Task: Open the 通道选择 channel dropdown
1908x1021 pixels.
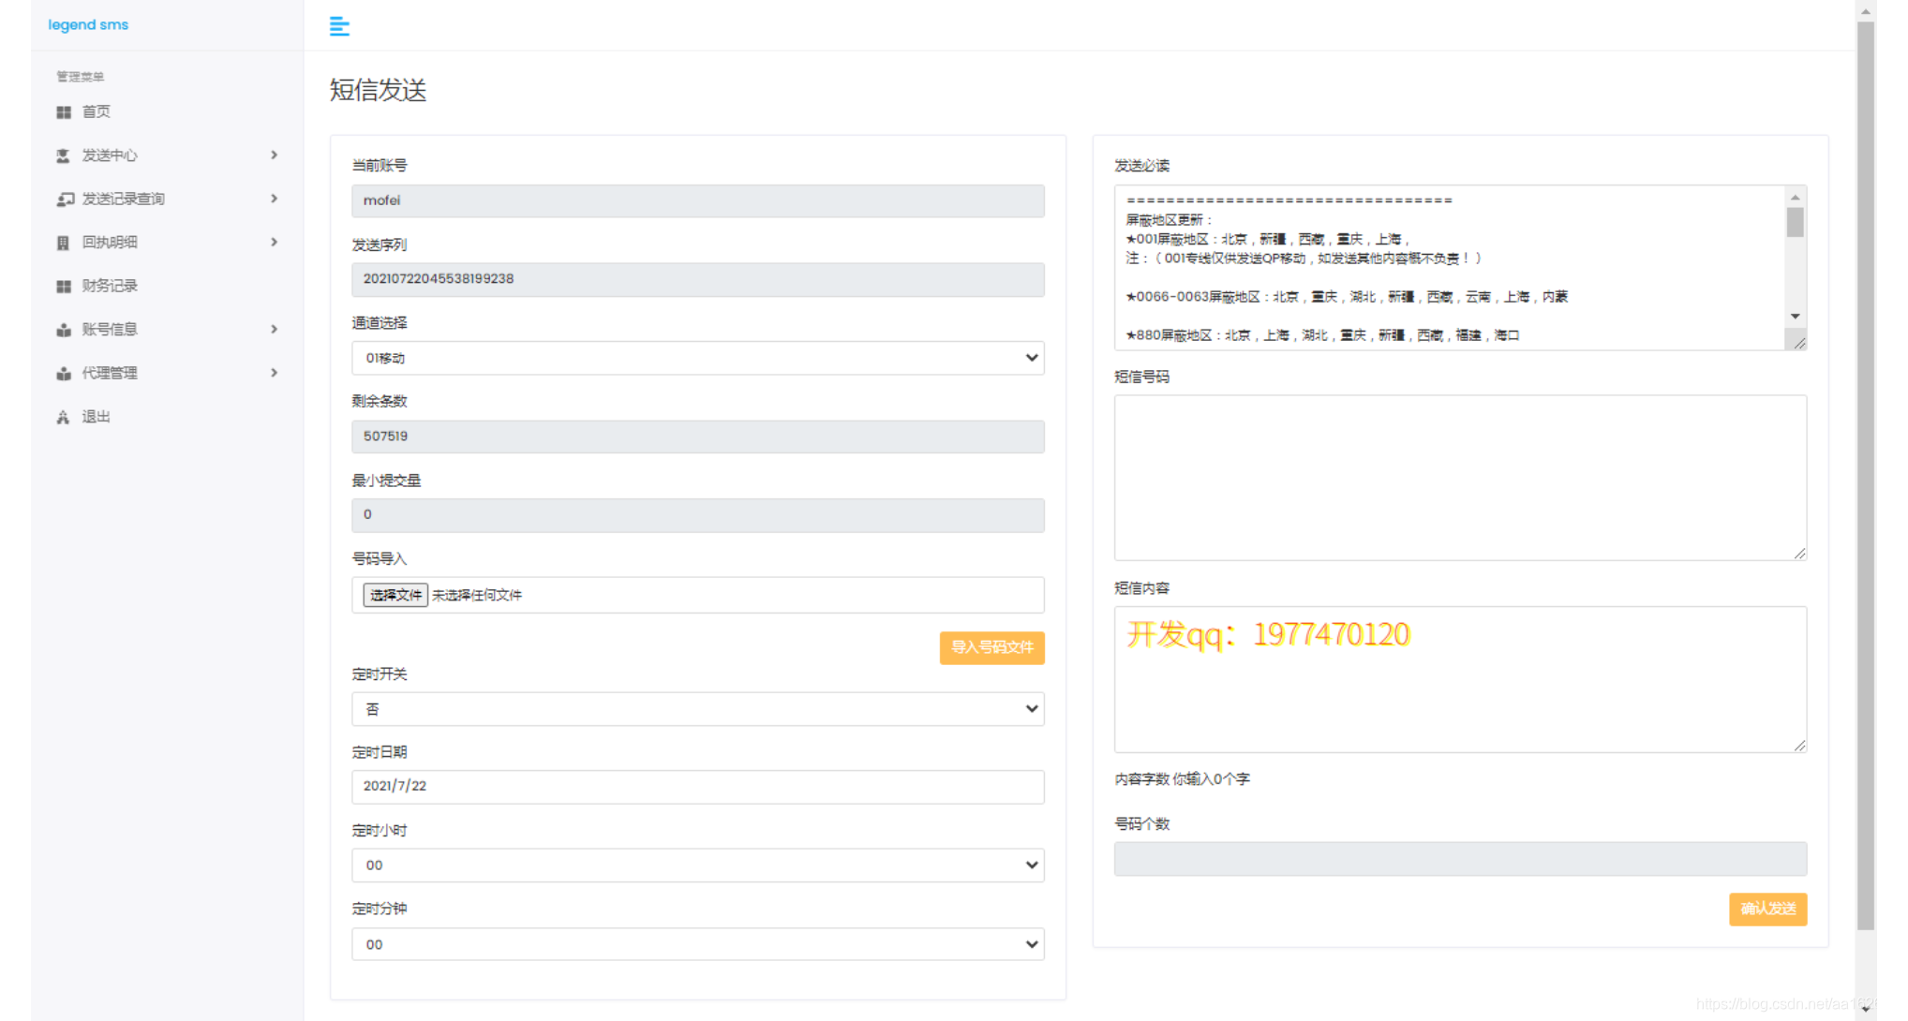Action: pos(697,358)
